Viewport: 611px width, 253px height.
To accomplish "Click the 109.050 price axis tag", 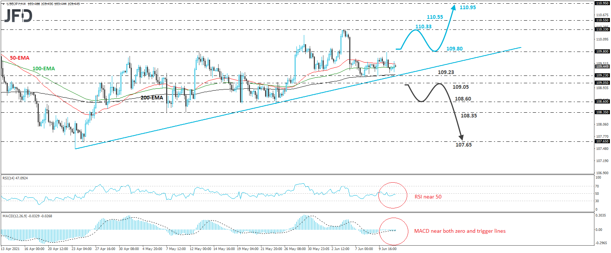I will coord(602,83).
